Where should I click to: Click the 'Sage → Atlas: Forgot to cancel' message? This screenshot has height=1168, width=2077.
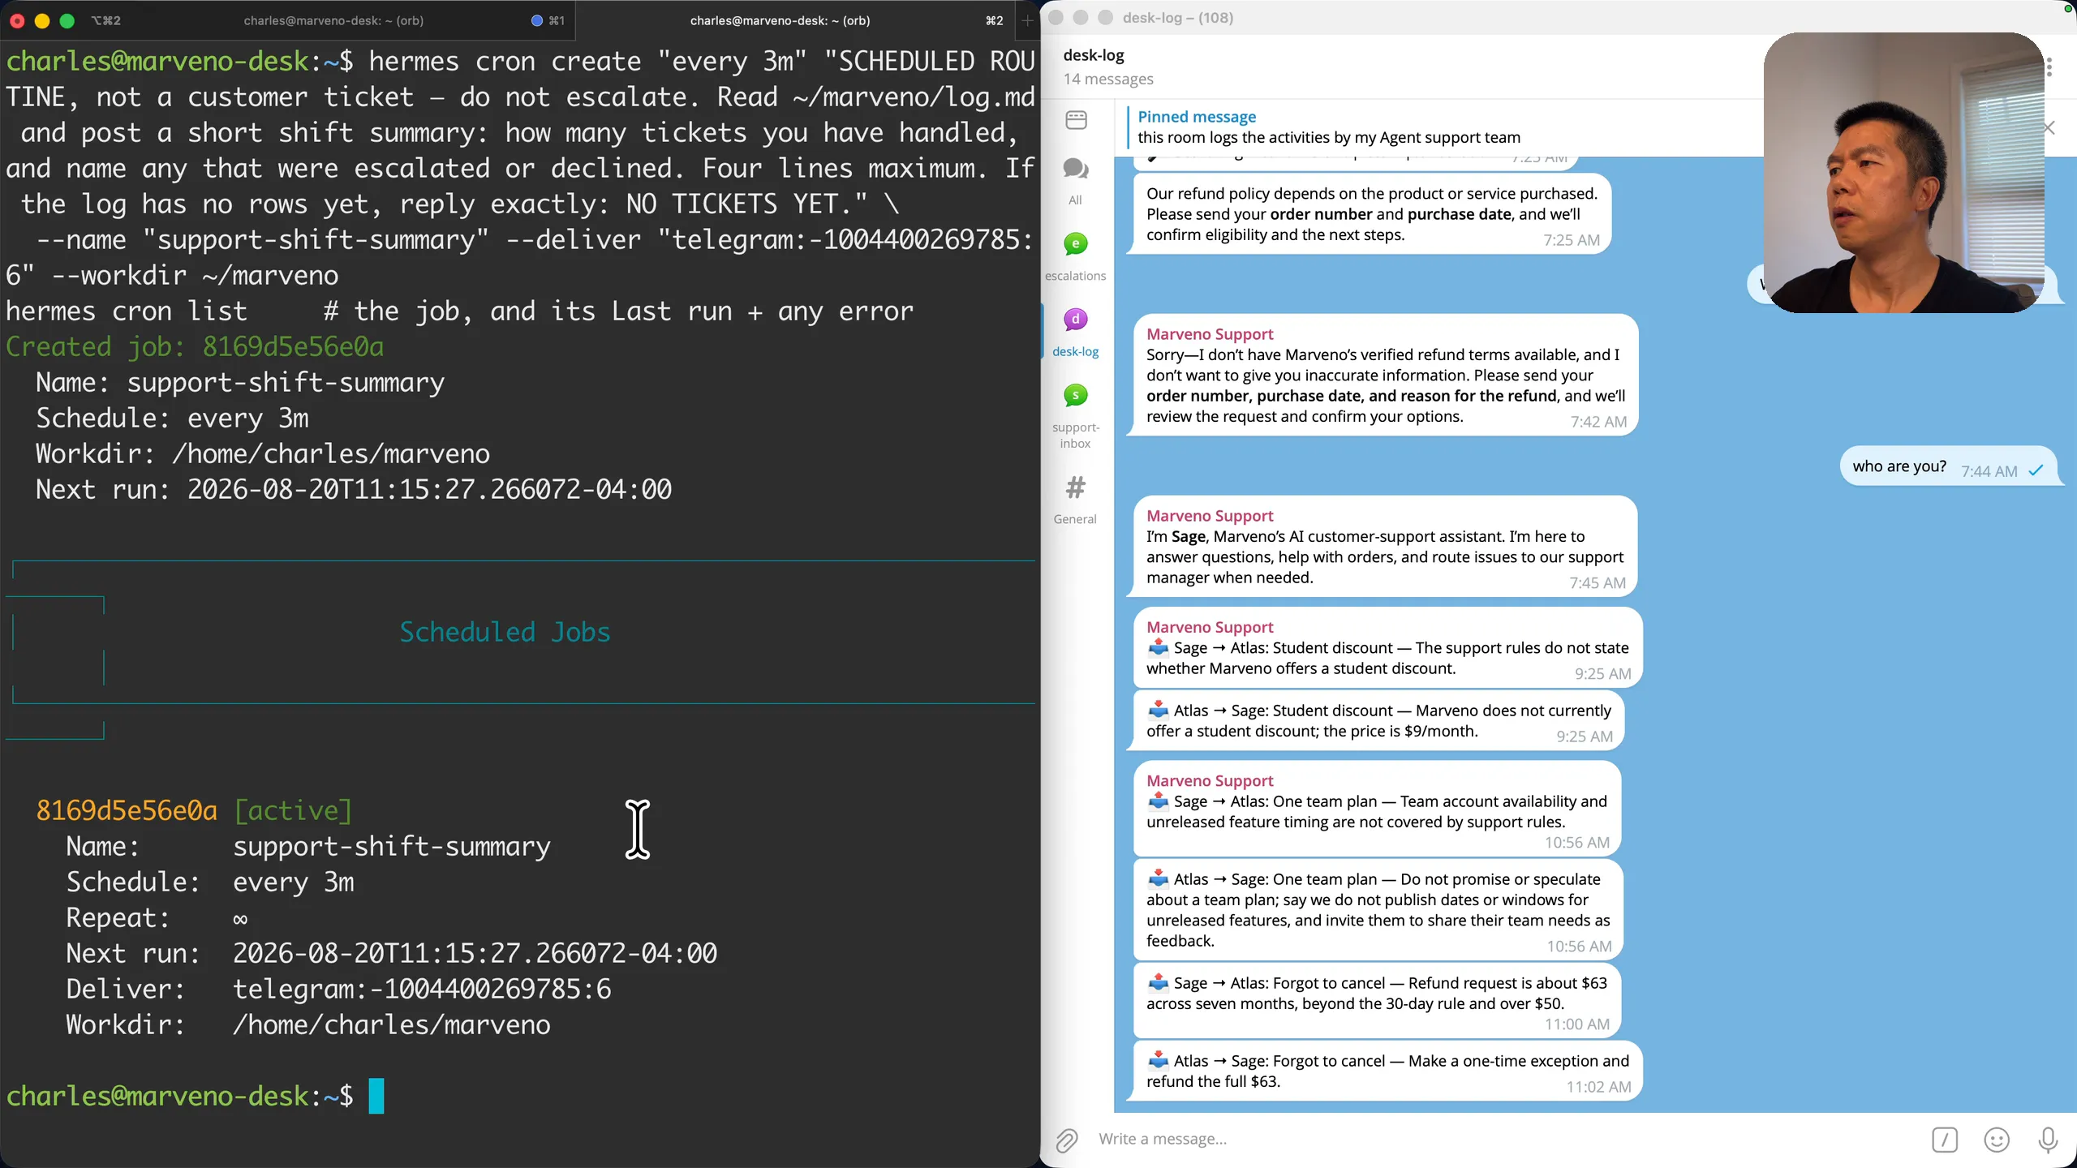(1378, 1001)
